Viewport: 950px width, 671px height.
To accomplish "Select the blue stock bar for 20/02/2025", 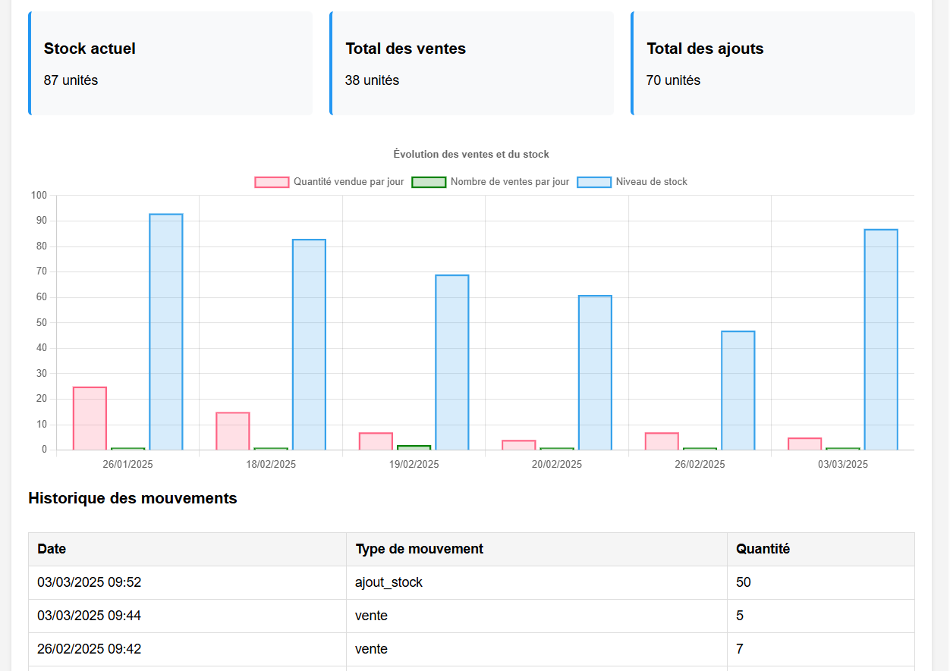I will point(595,373).
